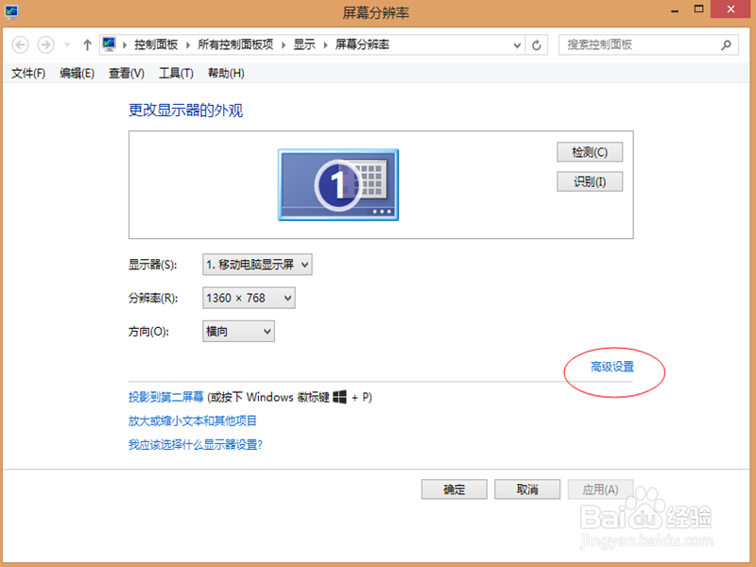This screenshot has width=756, height=567.
Task: Select the 控制面板 breadcrumb
Action: (x=156, y=44)
